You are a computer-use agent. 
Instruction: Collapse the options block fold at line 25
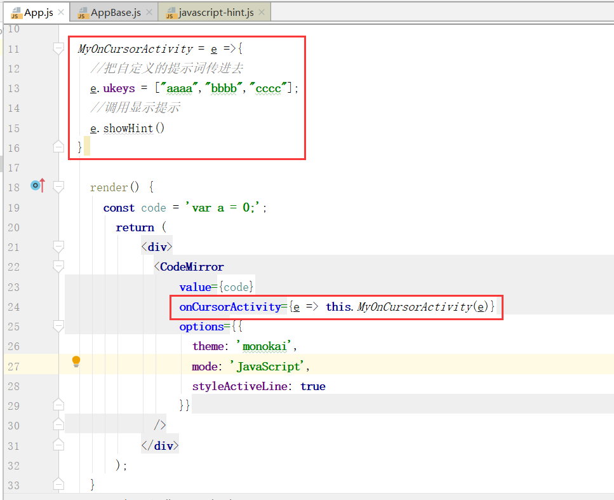point(58,326)
